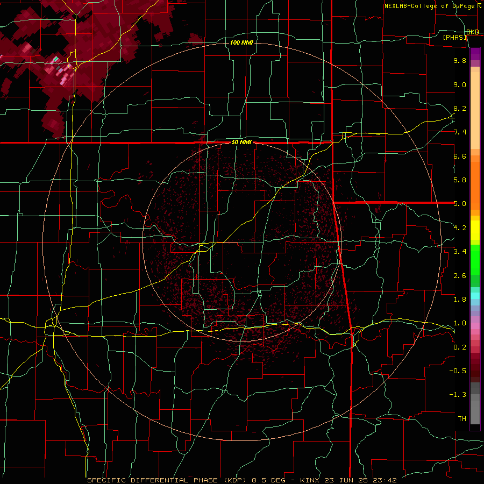484x484 pixels.
Task: Click the 4.2 scale value
Action: tap(460, 228)
